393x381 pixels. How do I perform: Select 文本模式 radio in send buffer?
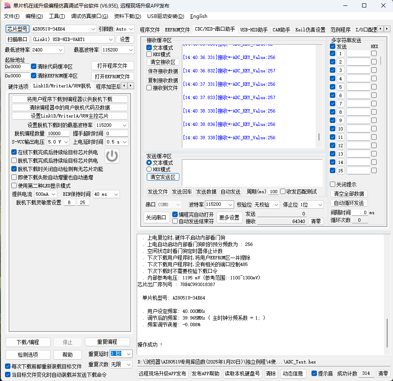149,162
